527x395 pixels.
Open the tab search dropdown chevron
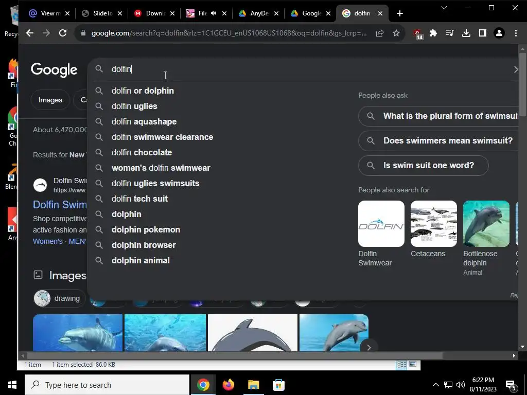point(444,8)
